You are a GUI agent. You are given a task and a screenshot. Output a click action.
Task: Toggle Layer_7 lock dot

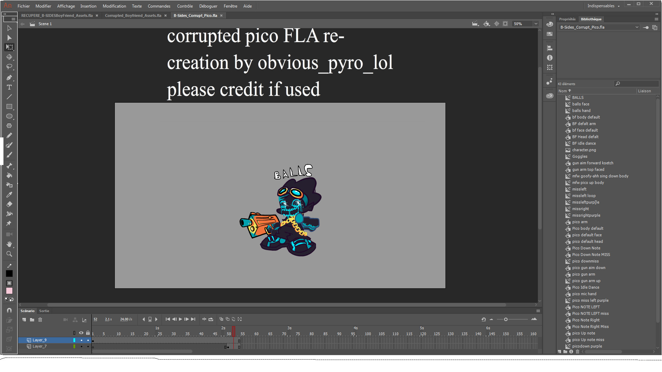(88, 347)
